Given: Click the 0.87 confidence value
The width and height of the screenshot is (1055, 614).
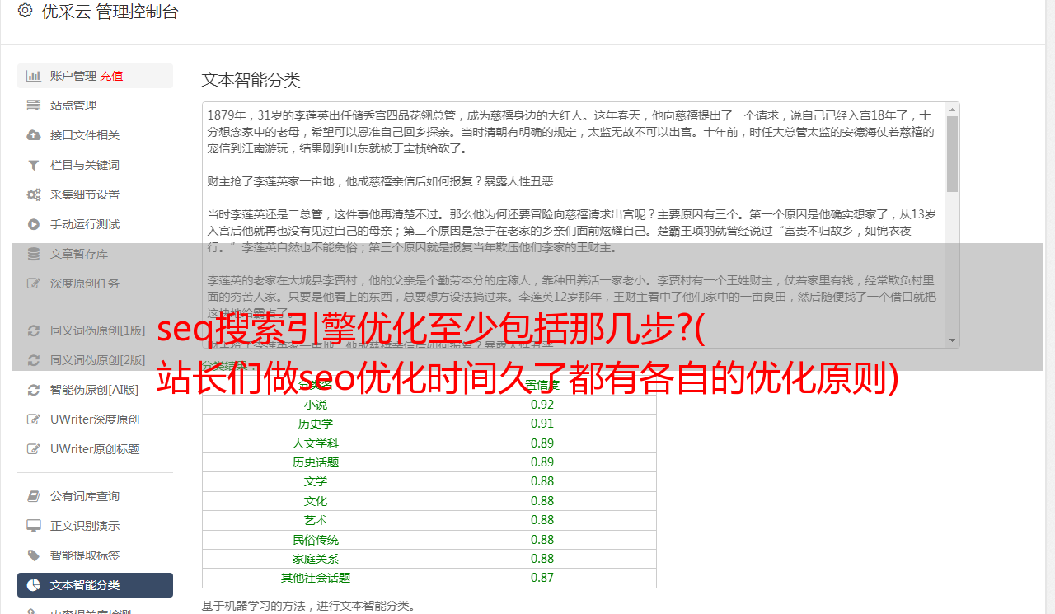Looking at the screenshot, I should coord(542,578).
